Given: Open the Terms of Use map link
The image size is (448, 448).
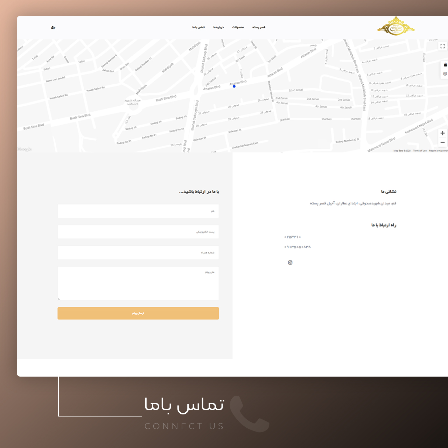Looking at the screenshot, I should click(420, 151).
